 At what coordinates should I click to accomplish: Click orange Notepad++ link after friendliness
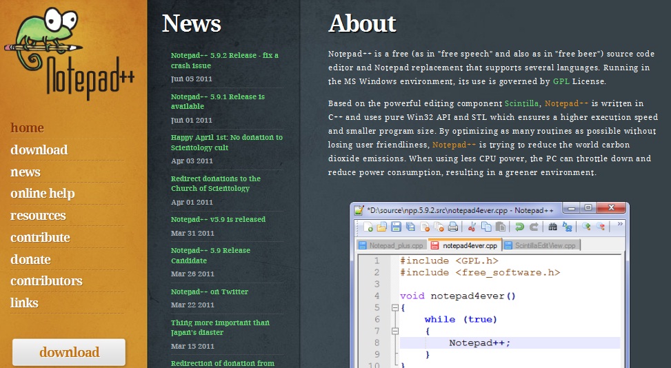pyautogui.click(x=454, y=145)
